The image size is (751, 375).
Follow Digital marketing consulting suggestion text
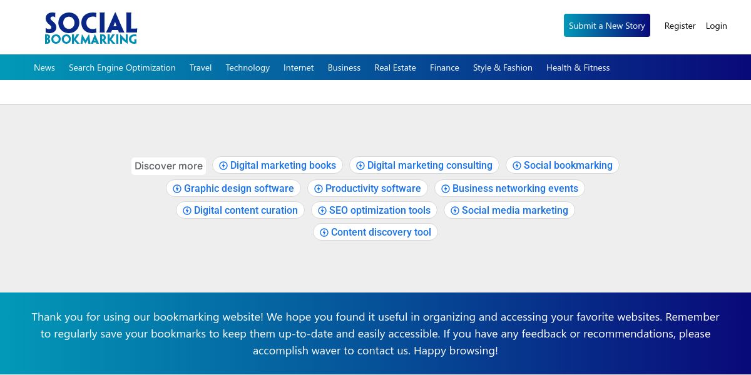(430, 166)
